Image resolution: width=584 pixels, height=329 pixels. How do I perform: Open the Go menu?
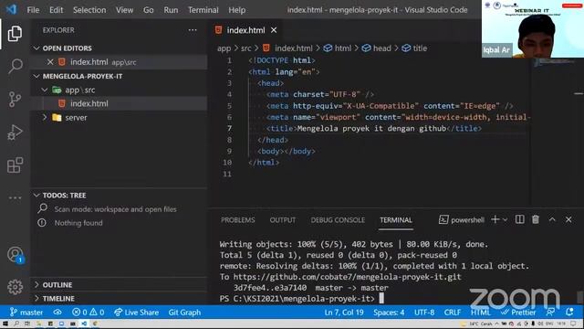point(148,10)
